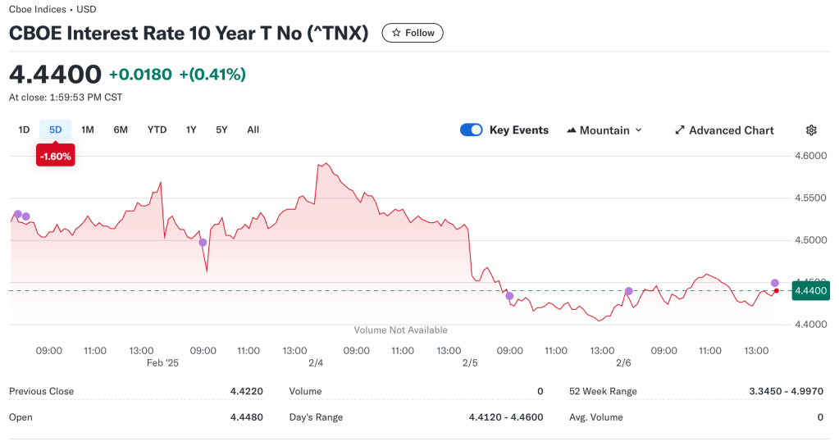The height and width of the screenshot is (446, 839).
Task: Click the star Follow button
Action: click(x=413, y=33)
